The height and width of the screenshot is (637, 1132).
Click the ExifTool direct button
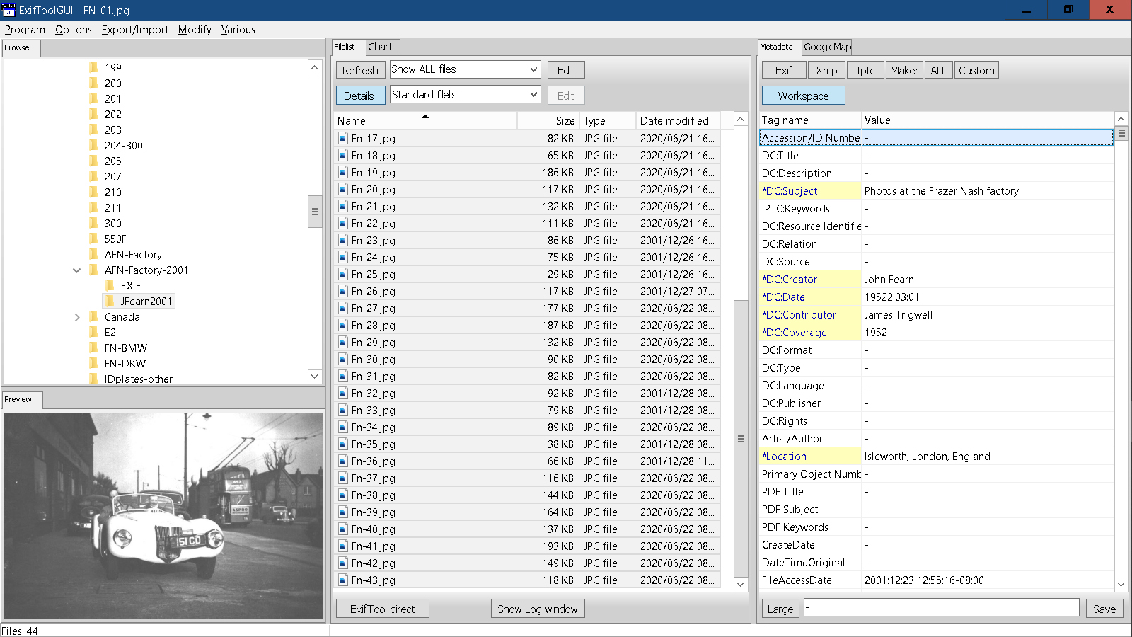point(382,609)
